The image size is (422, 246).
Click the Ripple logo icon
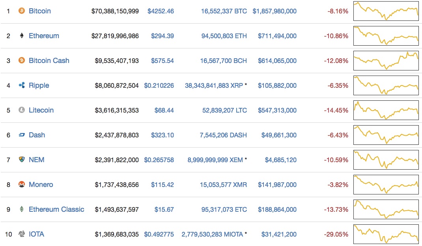tap(21, 85)
